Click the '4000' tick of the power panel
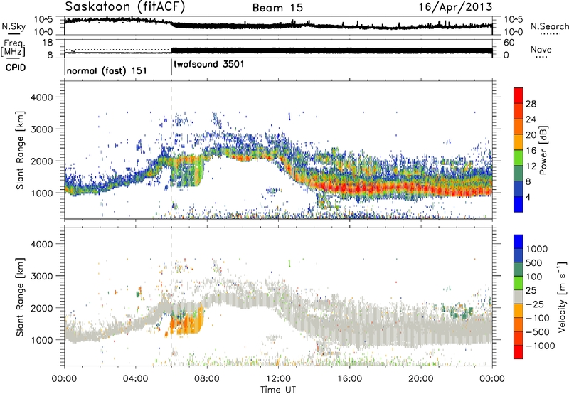 click(42, 97)
